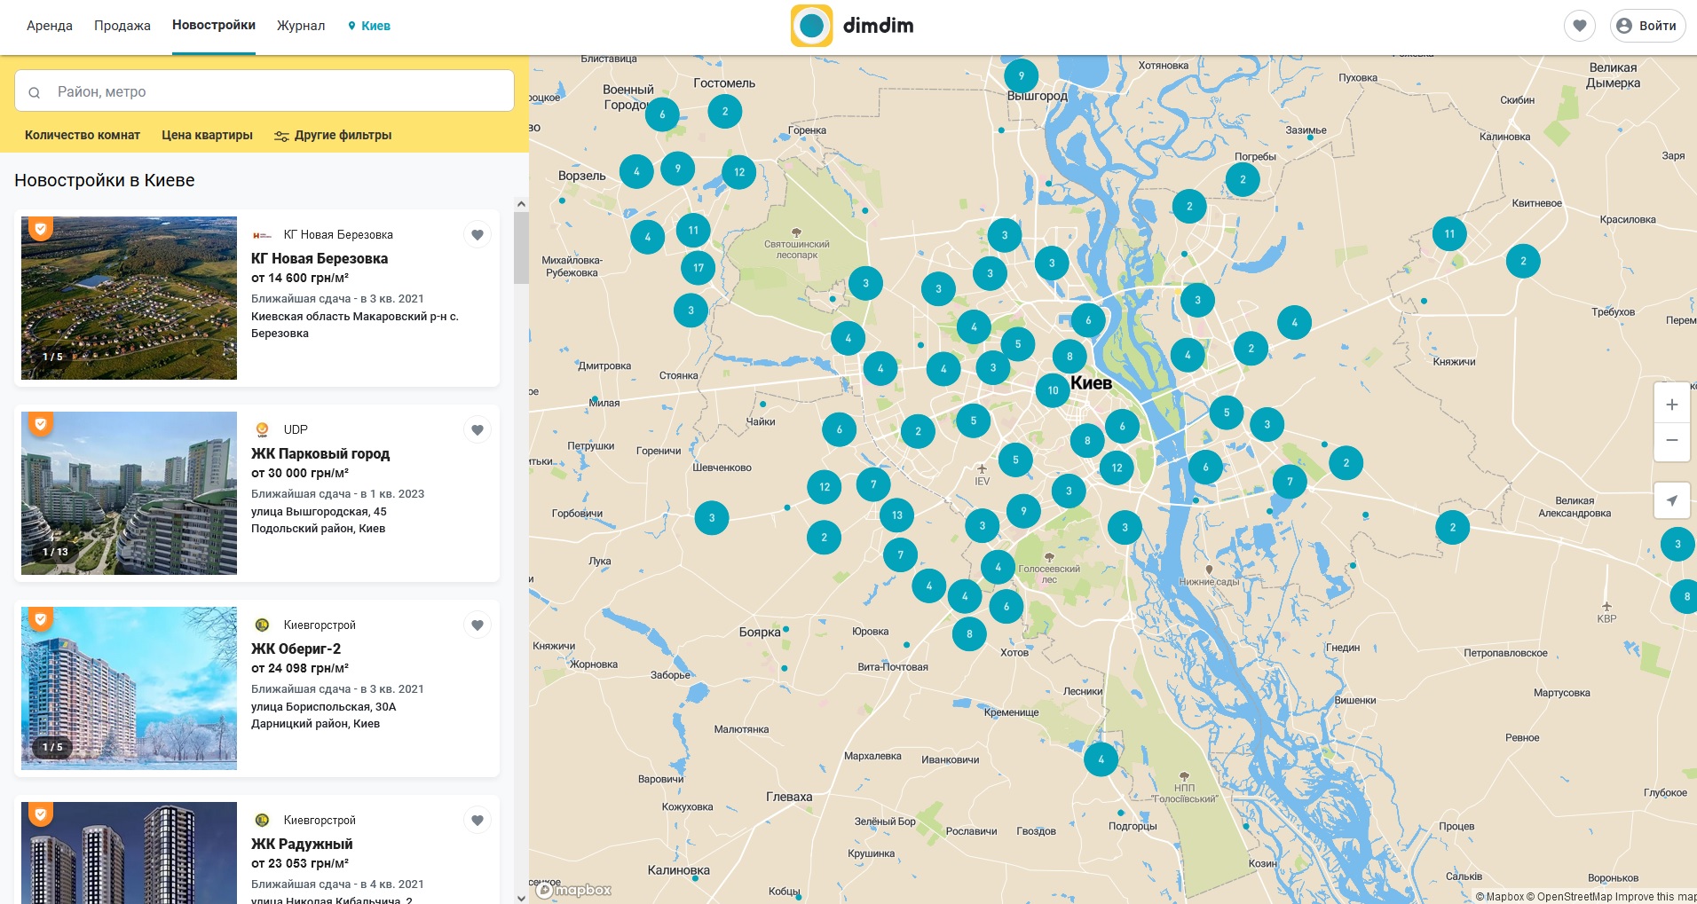The height and width of the screenshot is (904, 1697).
Task: Click verified badge on Оберег-2 photo
Action: tap(40, 619)
